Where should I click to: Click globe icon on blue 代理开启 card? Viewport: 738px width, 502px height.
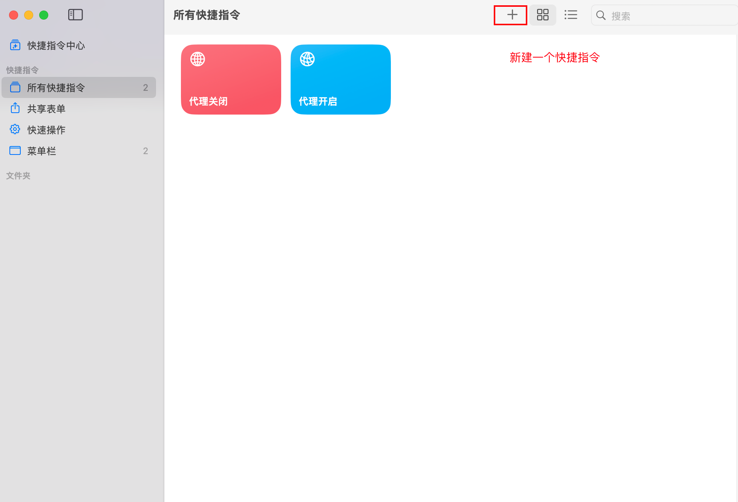click(x=307, y=59)
